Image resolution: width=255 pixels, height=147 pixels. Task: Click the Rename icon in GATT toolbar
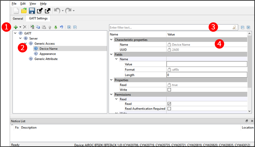(x=32, y=27)
